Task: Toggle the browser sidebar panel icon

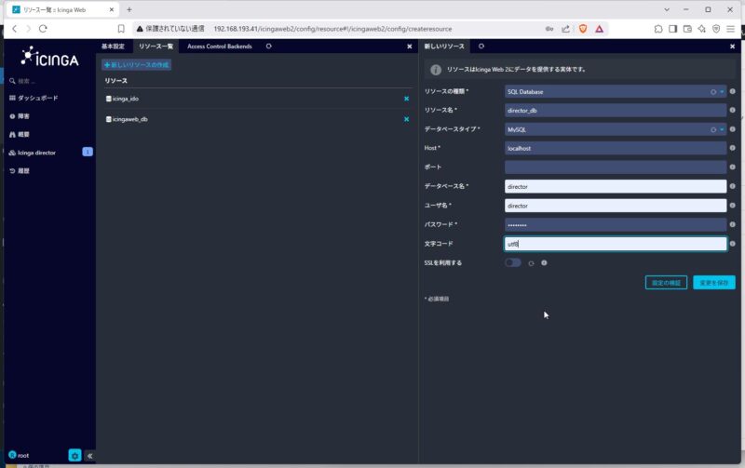Action: 672,29
